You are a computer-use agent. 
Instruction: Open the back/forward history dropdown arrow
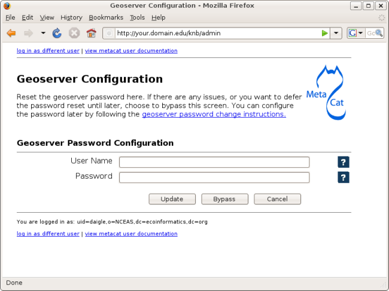43,33
